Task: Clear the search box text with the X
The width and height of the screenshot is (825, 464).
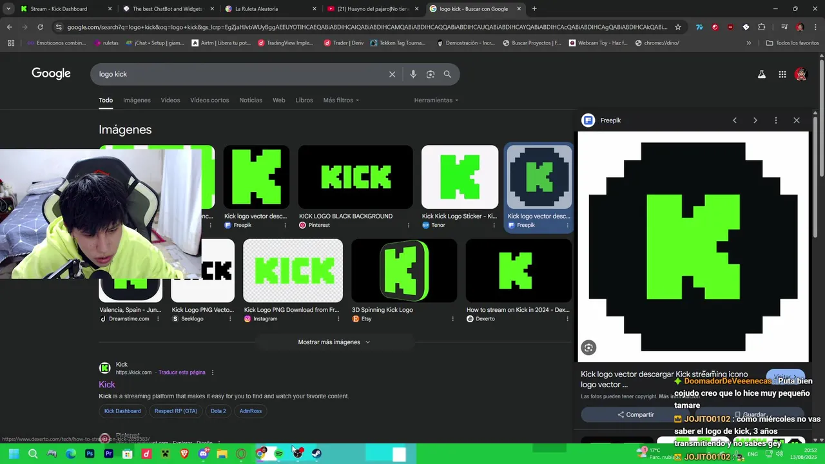Action: coord(392,74)
